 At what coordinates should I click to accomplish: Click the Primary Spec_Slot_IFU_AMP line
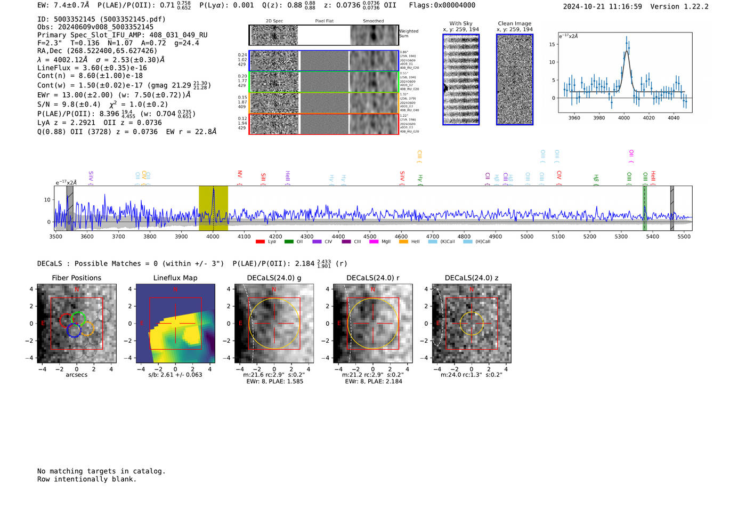click(123, 35)
